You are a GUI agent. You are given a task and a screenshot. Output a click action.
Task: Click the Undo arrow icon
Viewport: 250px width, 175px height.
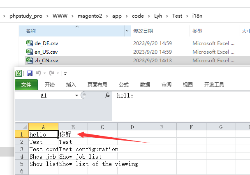(x=39, y=73)
